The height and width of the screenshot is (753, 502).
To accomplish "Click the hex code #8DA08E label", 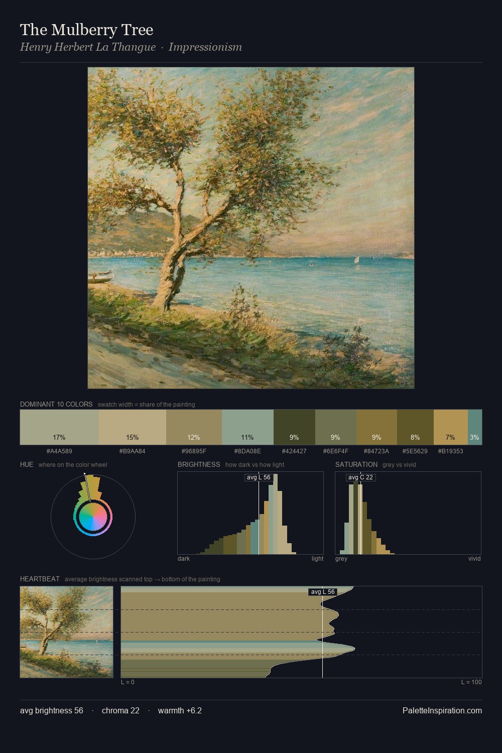I will 247,451.
